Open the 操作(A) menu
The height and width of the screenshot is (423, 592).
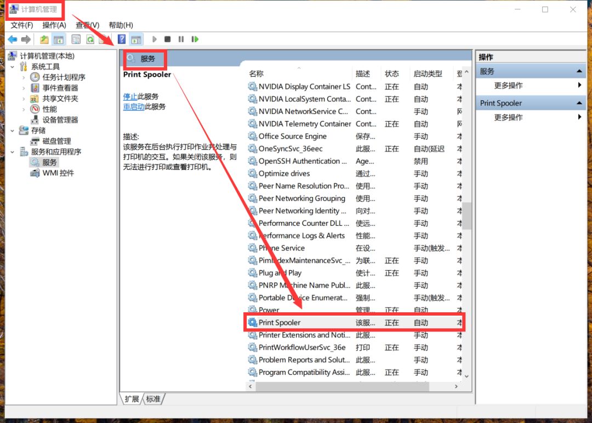point(54,25)
